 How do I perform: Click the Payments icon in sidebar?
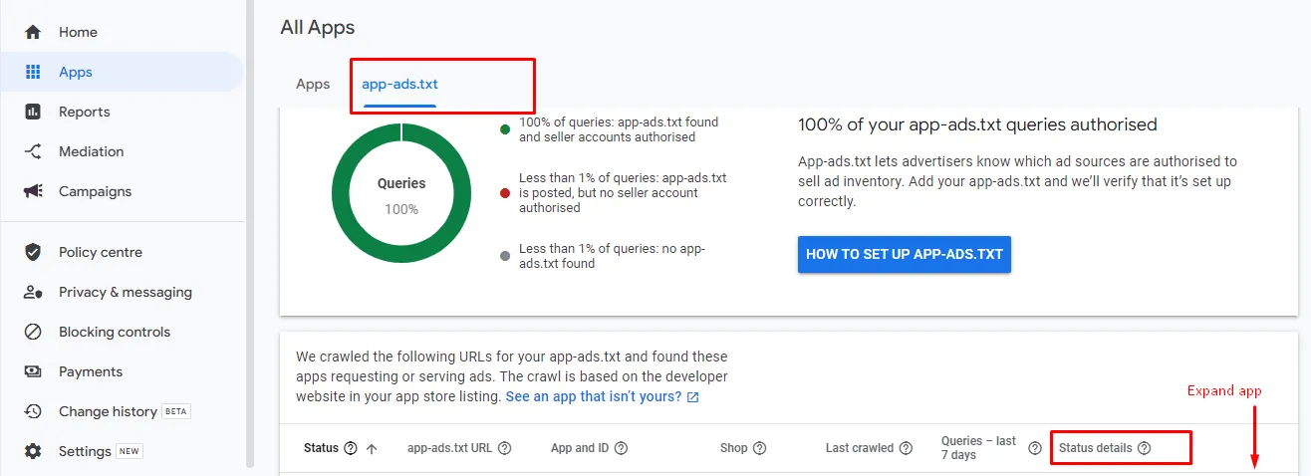[33, 371]
